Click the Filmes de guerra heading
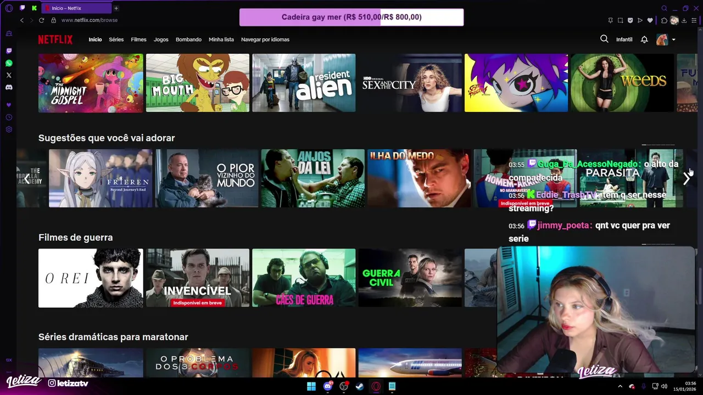The width and height of the screenshot is (703, 395). pyautogui.click(x=76, y=238)
